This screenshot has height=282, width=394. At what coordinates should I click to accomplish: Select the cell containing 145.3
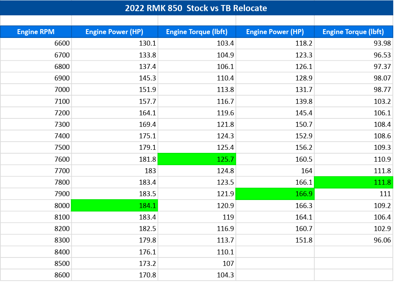tap(115, 78)
